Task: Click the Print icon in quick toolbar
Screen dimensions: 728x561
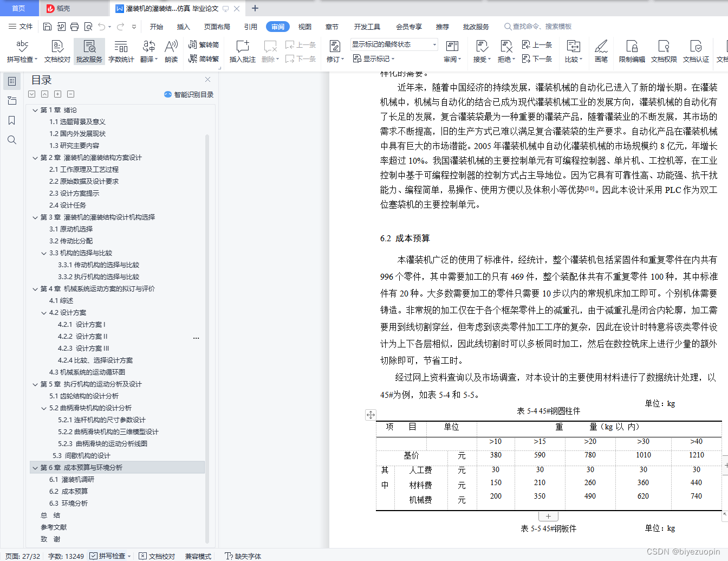Action: coord(75,27)
